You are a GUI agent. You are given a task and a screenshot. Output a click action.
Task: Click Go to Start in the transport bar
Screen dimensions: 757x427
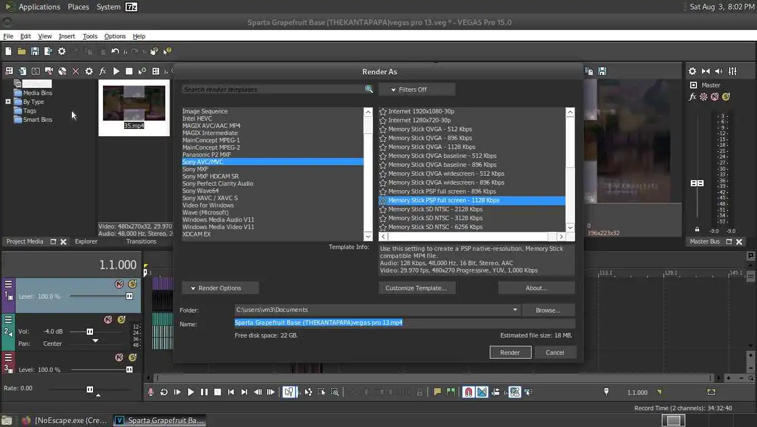[231, 392]
